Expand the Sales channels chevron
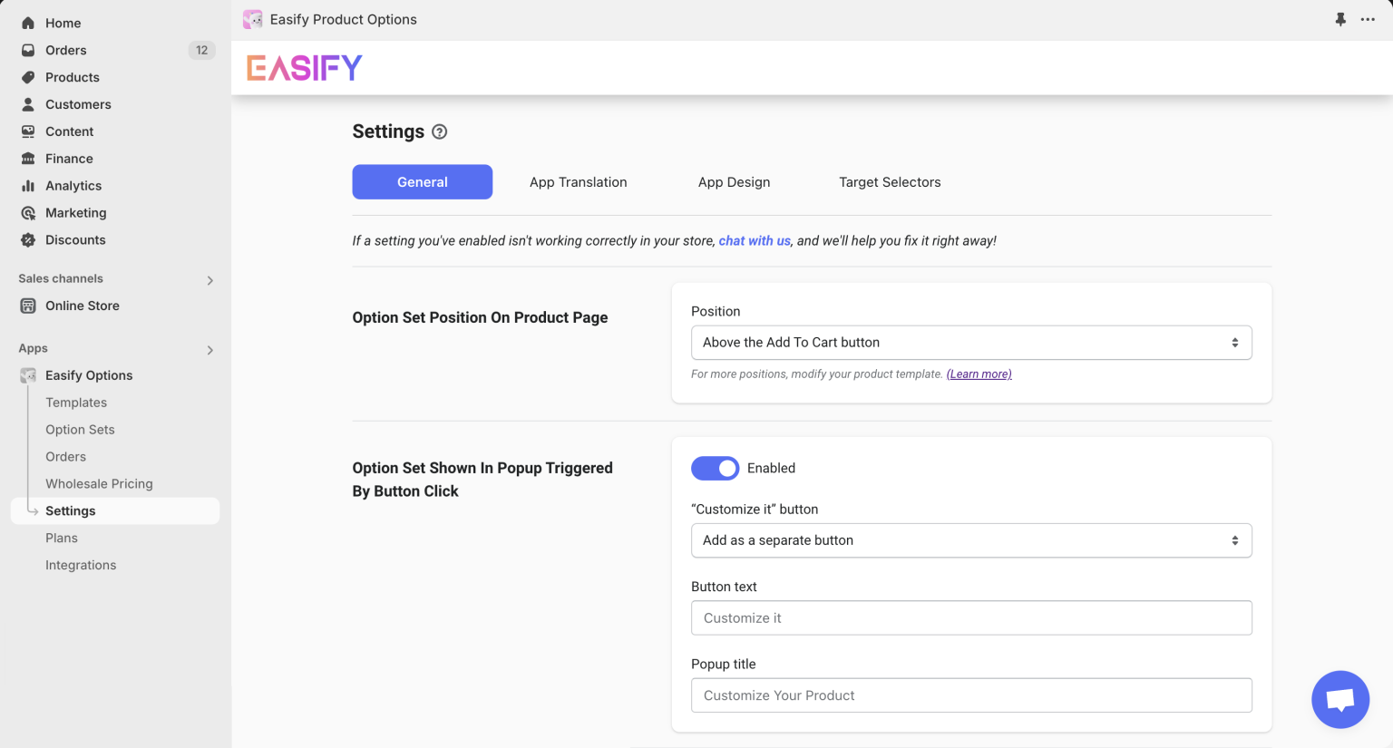This screenshot has height=748, width=1393. (209, 280)
